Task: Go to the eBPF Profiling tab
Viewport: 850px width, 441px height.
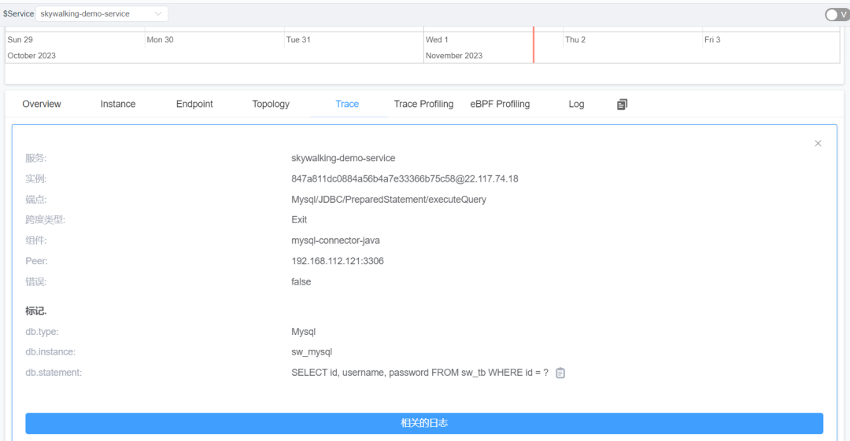Action: tap(500, 104)
